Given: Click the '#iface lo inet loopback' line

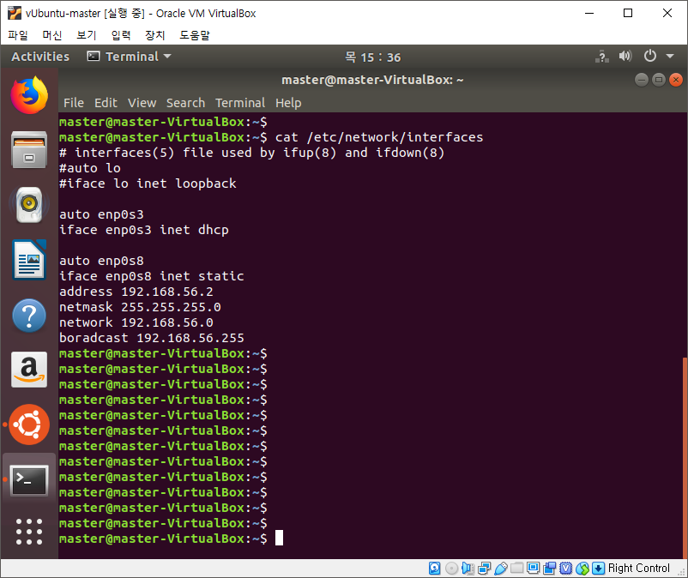Looking at the screenshot, I should [x=148, y=184].
